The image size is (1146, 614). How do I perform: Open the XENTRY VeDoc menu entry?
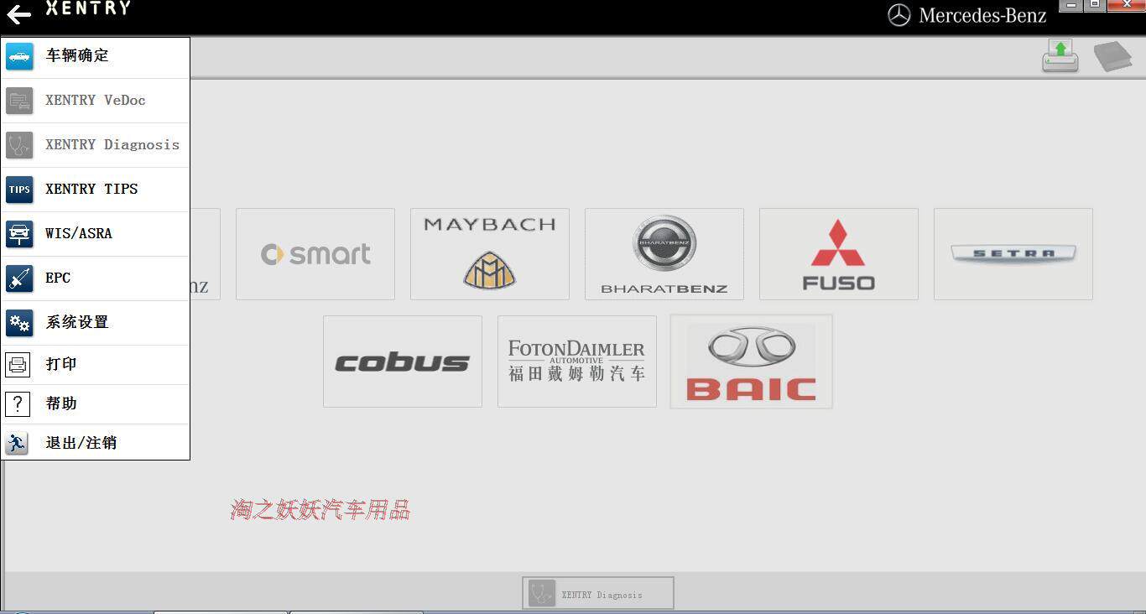[96, 101]
